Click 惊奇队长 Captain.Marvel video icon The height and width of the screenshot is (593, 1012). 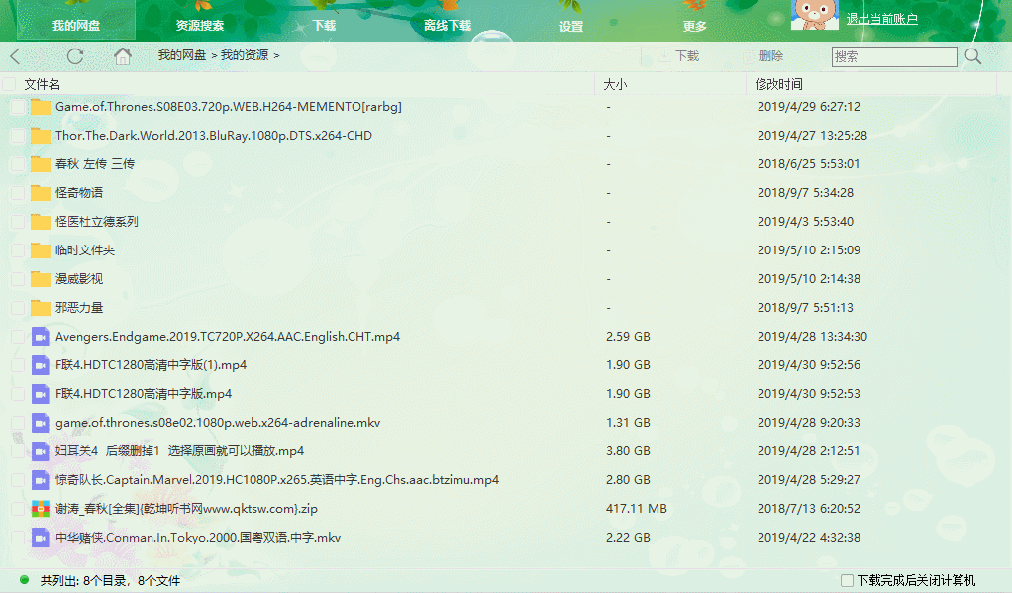[40, 480]
